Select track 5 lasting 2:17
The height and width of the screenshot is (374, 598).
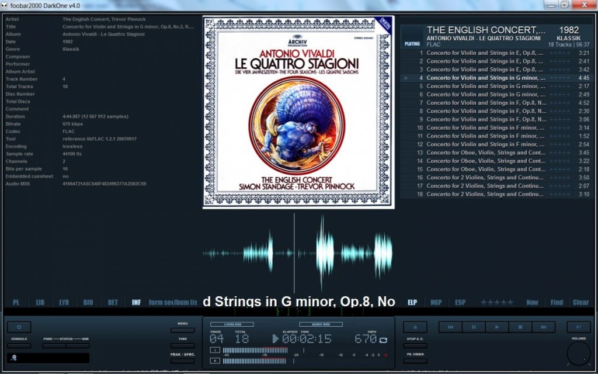pos(496,86)
